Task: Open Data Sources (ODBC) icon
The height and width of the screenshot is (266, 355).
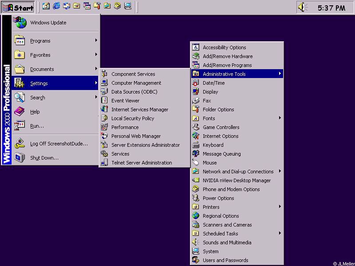Action: click(104, 91)
